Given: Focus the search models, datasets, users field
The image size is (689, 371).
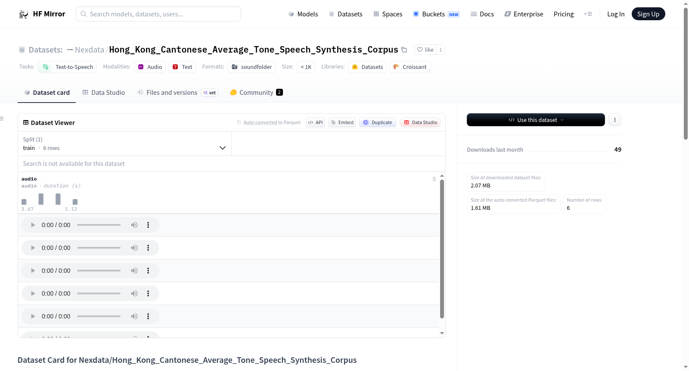Looking at the screenshot, I should pyautogui.click(x=158, y=14).
